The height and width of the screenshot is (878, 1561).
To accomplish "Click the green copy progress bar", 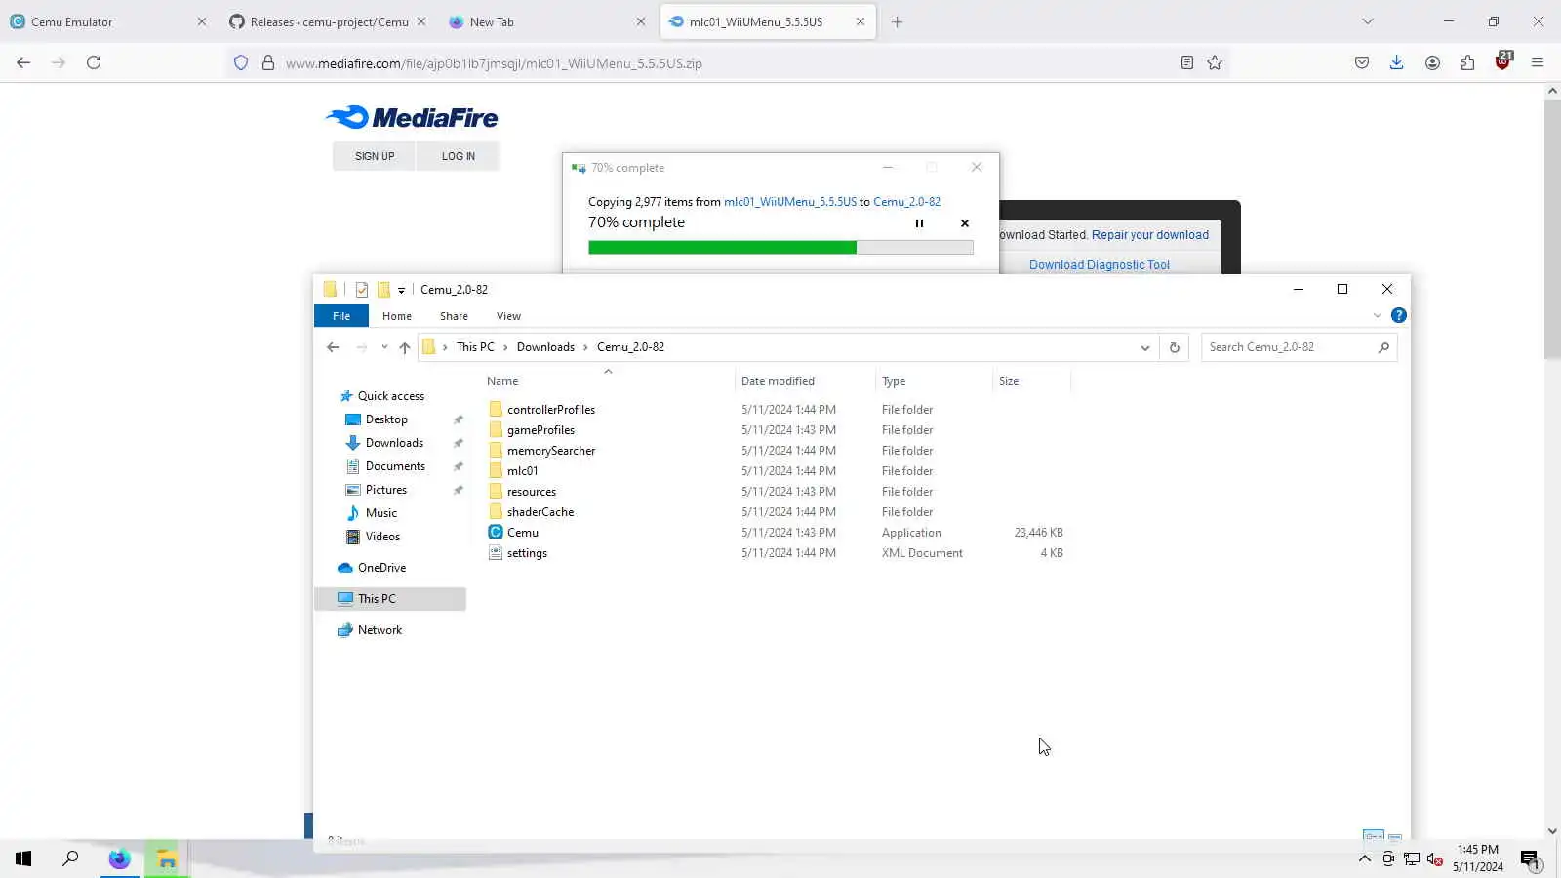I will [780, 248].
